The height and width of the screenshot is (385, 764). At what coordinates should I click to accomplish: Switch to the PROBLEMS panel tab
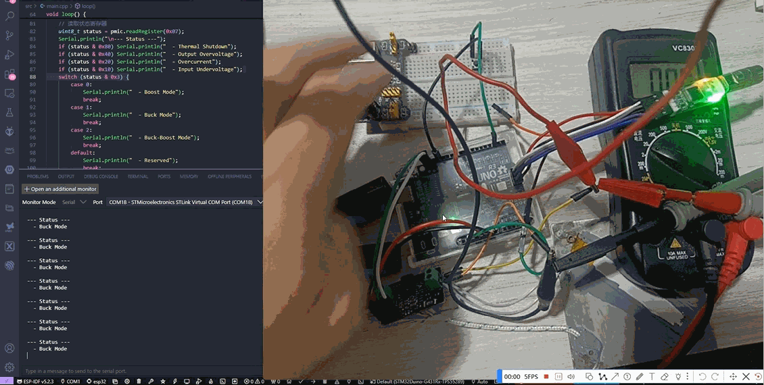coord(38,176)
